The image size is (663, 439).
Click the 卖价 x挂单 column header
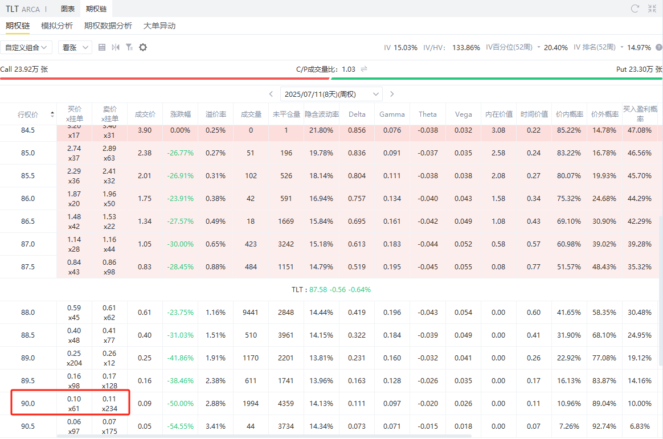110,114
